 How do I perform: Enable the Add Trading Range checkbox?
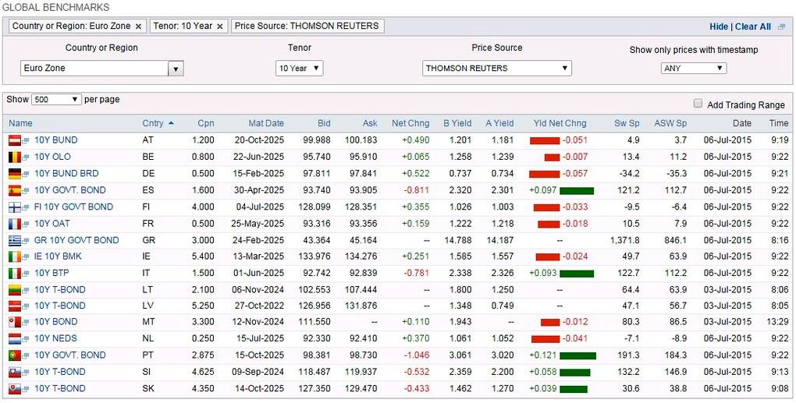pos(698,104)
